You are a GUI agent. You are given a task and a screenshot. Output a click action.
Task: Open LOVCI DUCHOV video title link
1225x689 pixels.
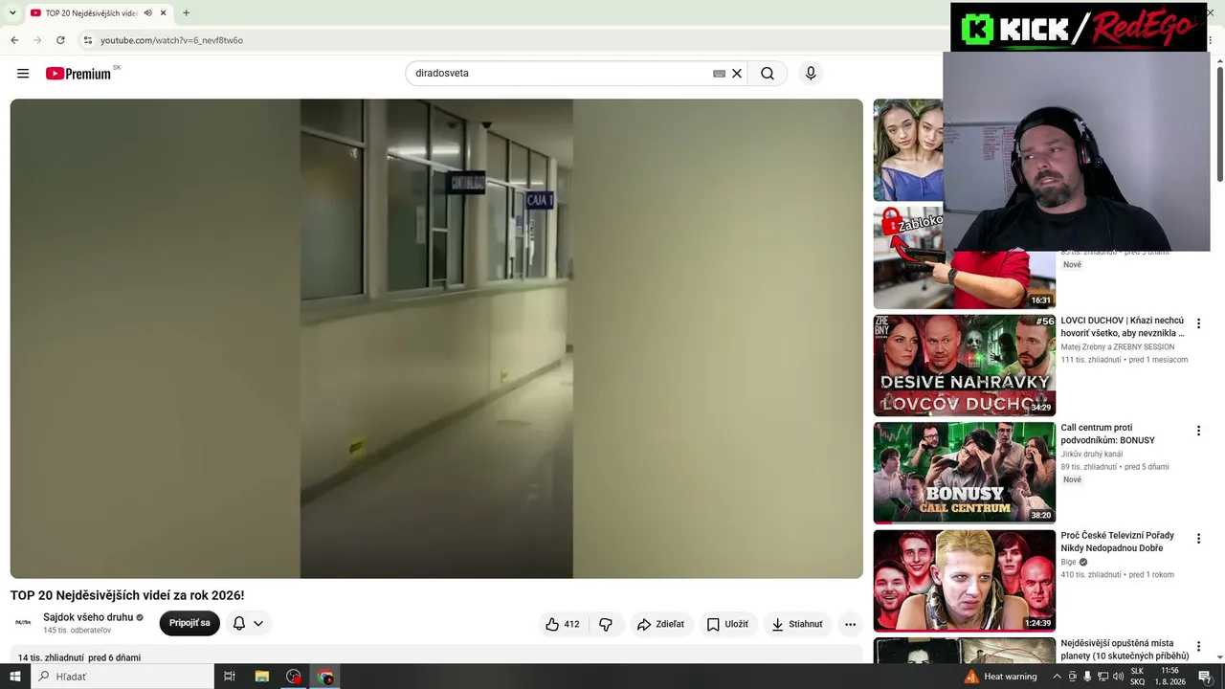tap(1123, 326)
